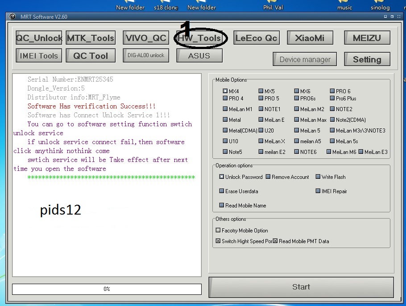Open the HW_Tools module

[199, 38]
